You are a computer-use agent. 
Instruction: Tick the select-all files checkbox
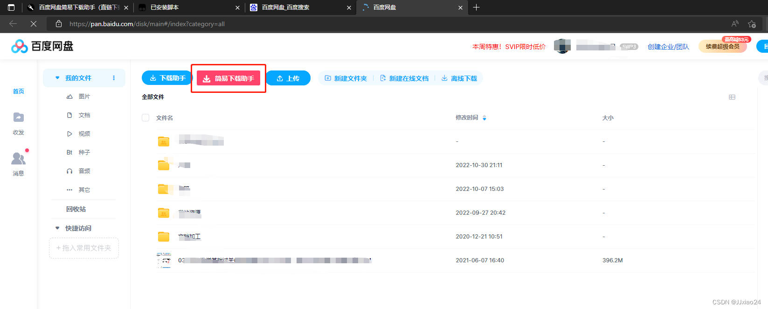145,118
